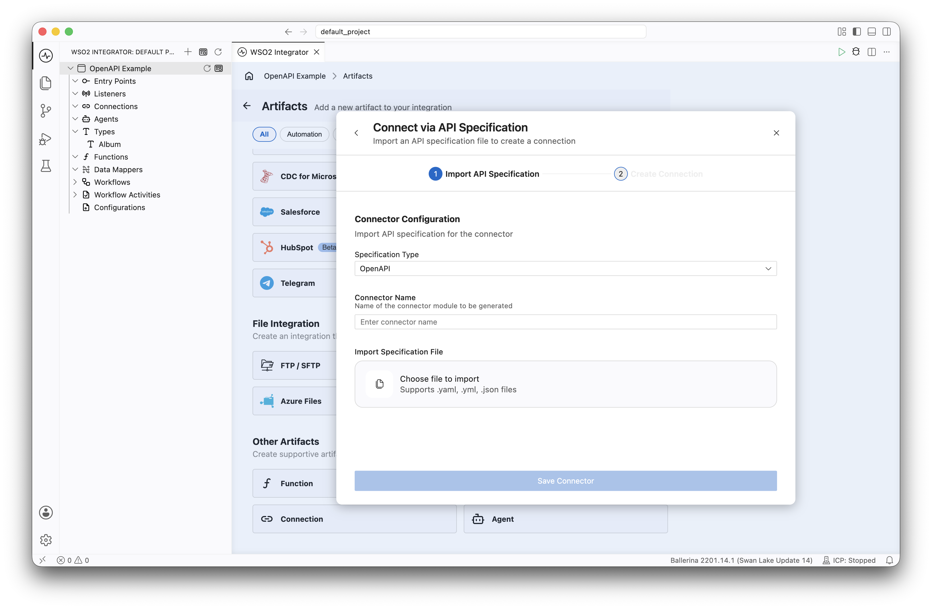Click the back chevron in the dialog header

(x=356, y=133)
